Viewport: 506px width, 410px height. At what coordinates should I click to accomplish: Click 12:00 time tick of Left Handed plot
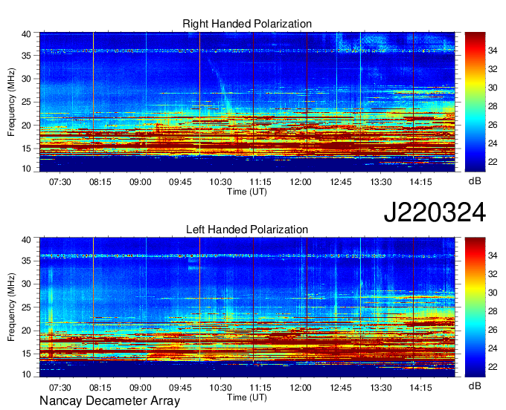[301, 387]
